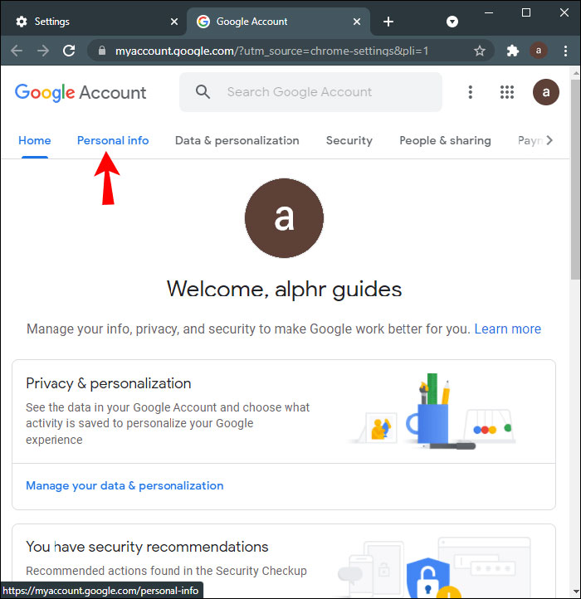Click the Learn more link
Screen dimensions: 581x599
(507, 329)
